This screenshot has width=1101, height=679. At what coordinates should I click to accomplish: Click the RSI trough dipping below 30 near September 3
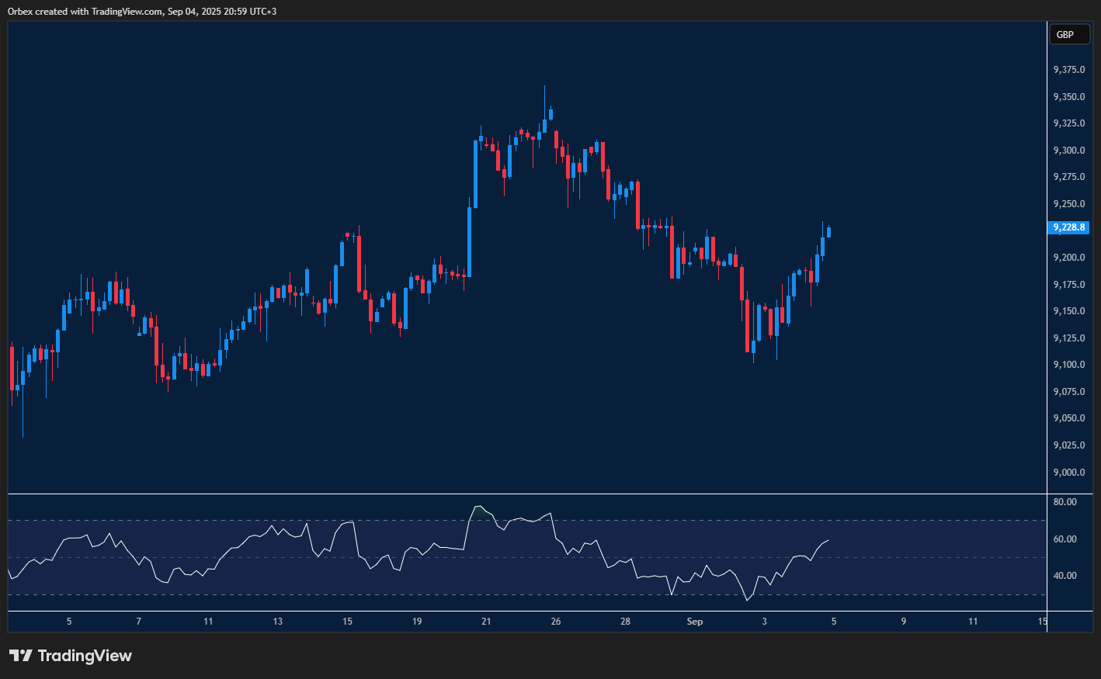(x=748, y=599)
